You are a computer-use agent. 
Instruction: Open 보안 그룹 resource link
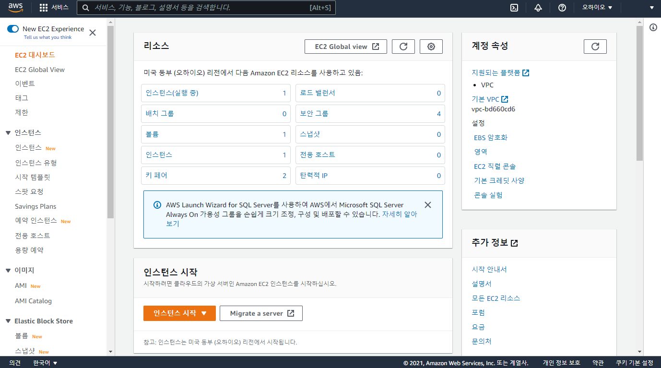[314, 114]
